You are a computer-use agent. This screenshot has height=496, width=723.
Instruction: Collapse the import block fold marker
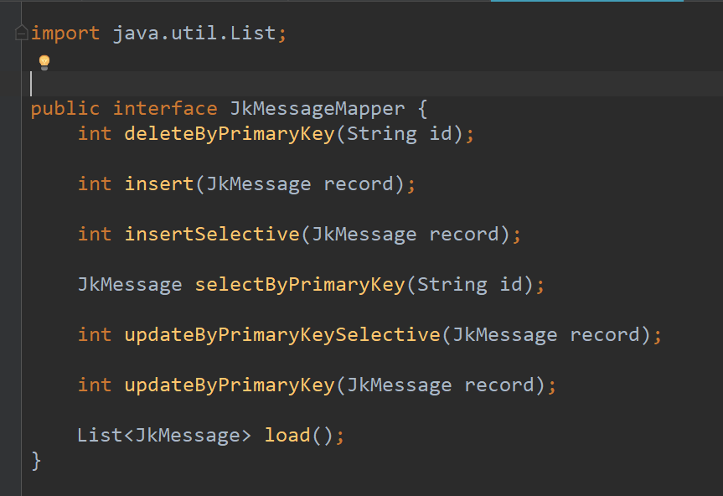22,34
